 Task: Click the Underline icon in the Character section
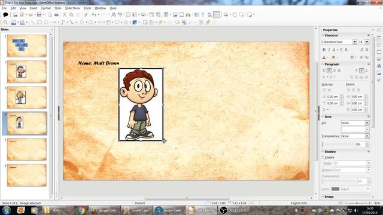tap(334, 50)
